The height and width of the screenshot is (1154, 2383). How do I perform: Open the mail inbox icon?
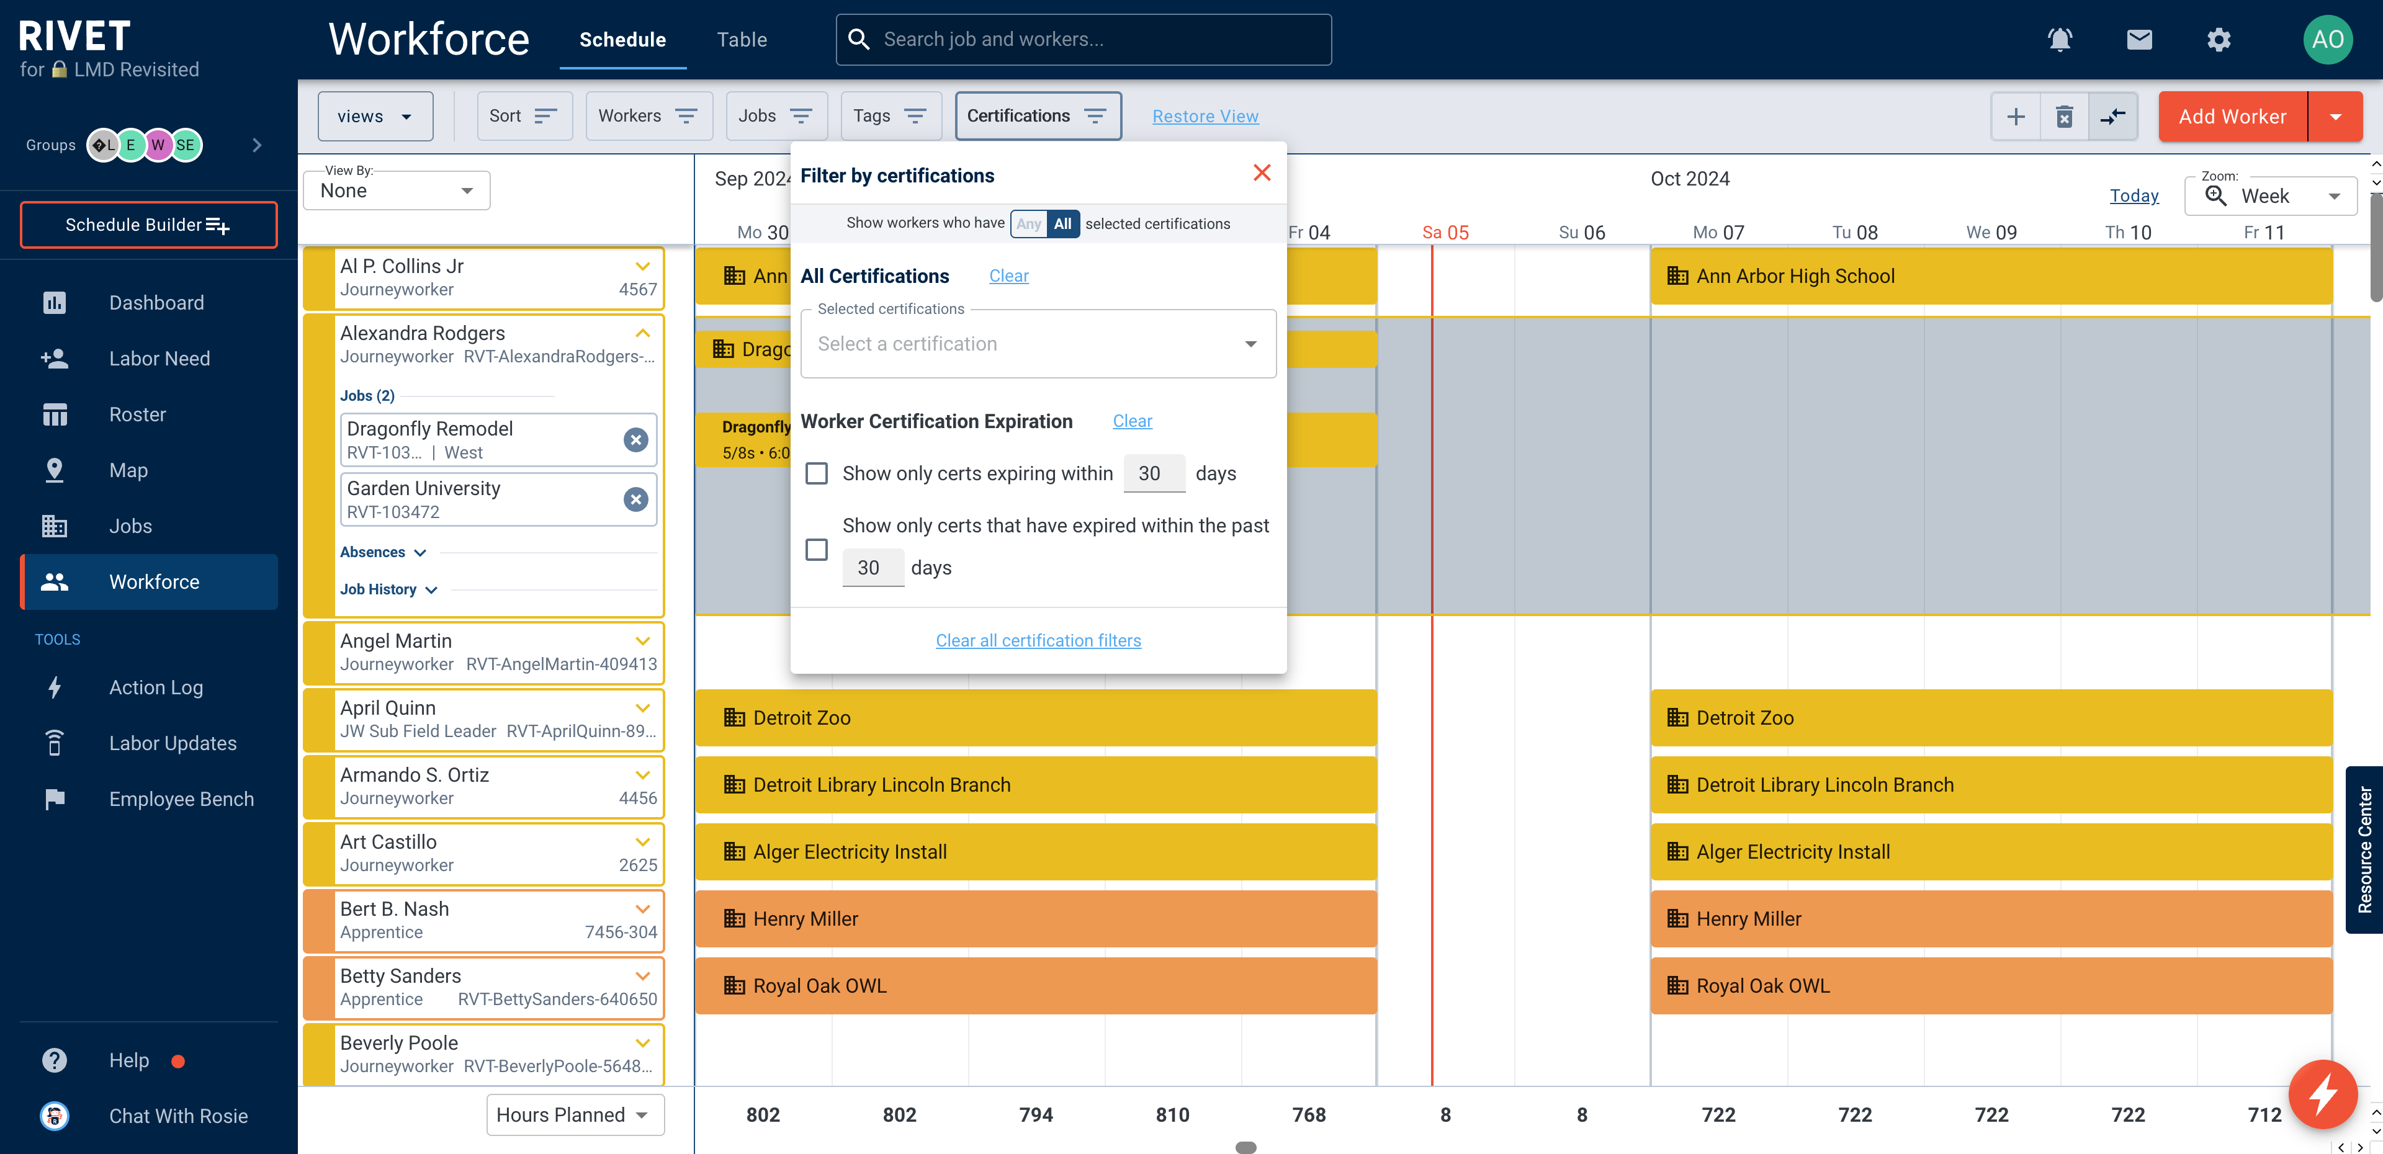[2138, 40]
